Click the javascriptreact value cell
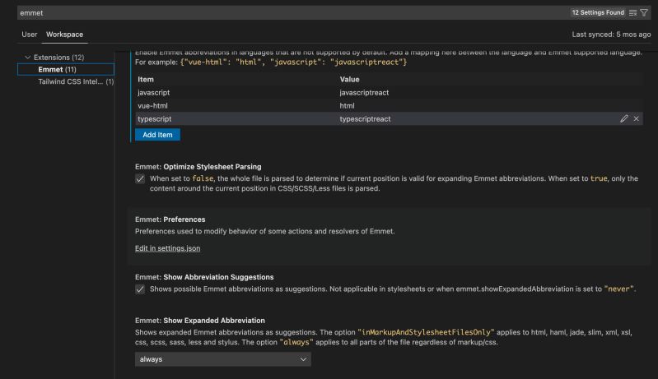This screenshot has width=658, height=379. (x=364, y=93)
